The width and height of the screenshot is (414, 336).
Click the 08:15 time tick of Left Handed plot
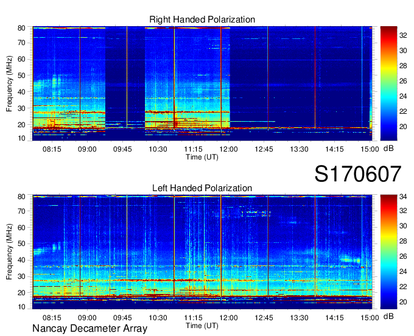tap(52, 318)
